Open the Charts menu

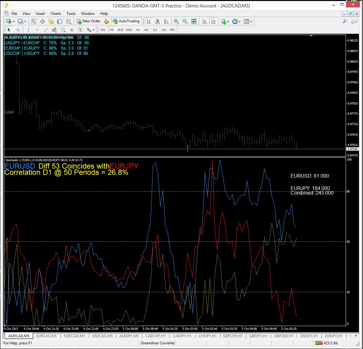click(x=56, y=13)
